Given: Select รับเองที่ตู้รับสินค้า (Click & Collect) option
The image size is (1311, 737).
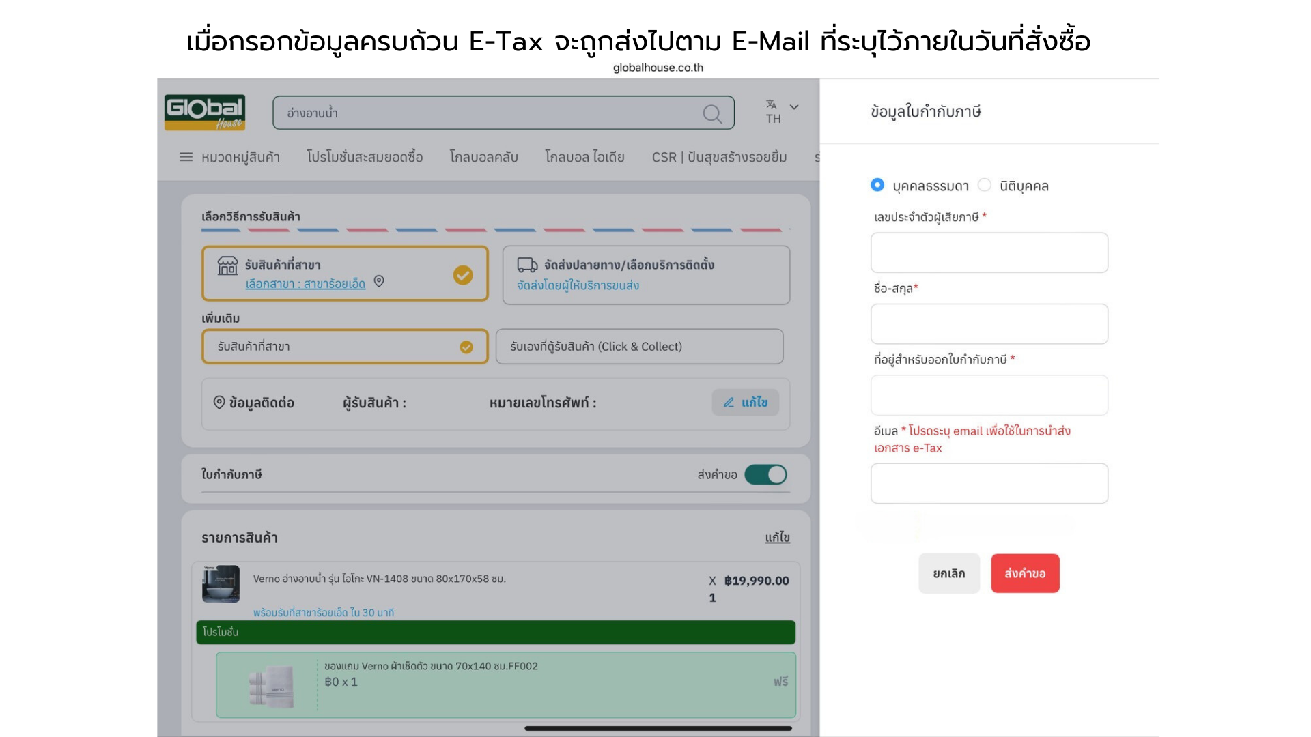Looking at the screenshot, I should coord(639,347).
